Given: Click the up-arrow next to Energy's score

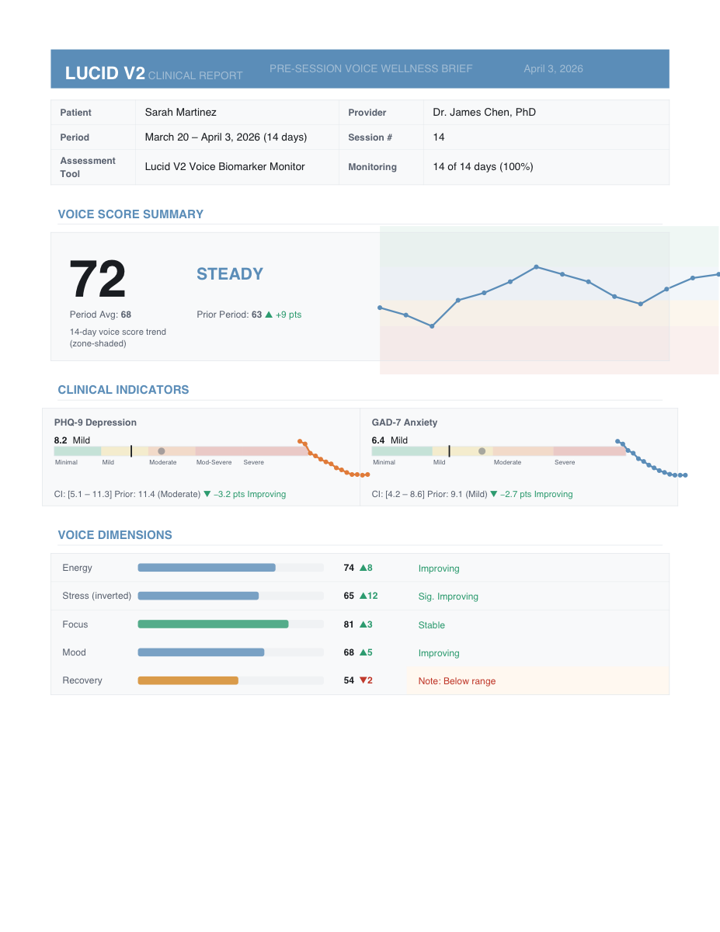Looking at the screenshot, I should pyautogui.click(x=363, y=568).
